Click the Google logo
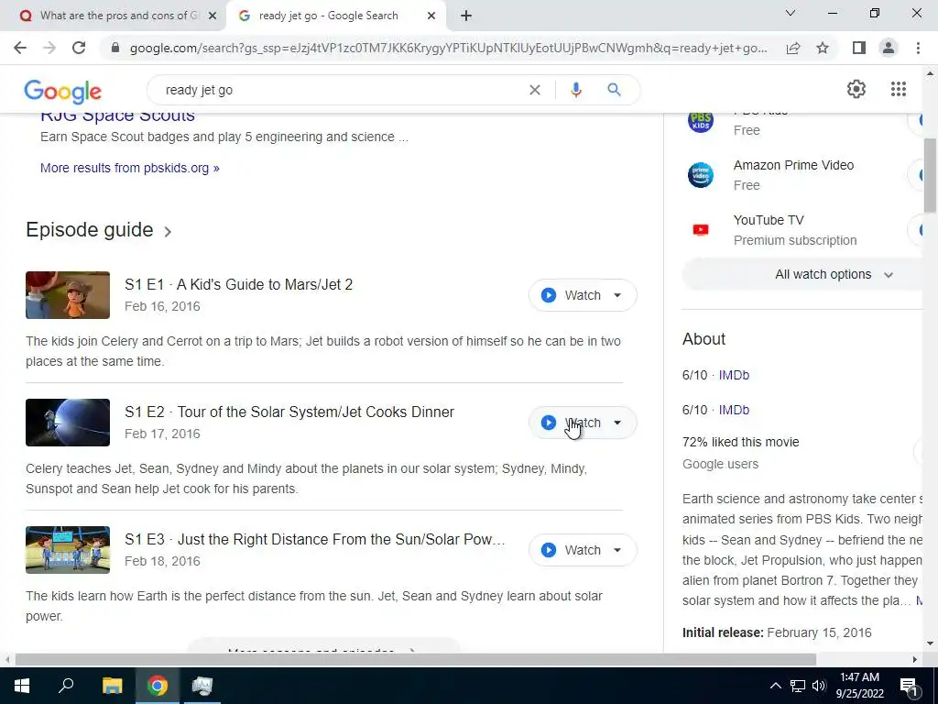The height and width of the screenshot is (704, 938). [x=63, y=92]
